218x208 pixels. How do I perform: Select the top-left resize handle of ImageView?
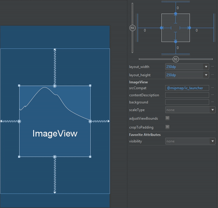tap(19, 86)
